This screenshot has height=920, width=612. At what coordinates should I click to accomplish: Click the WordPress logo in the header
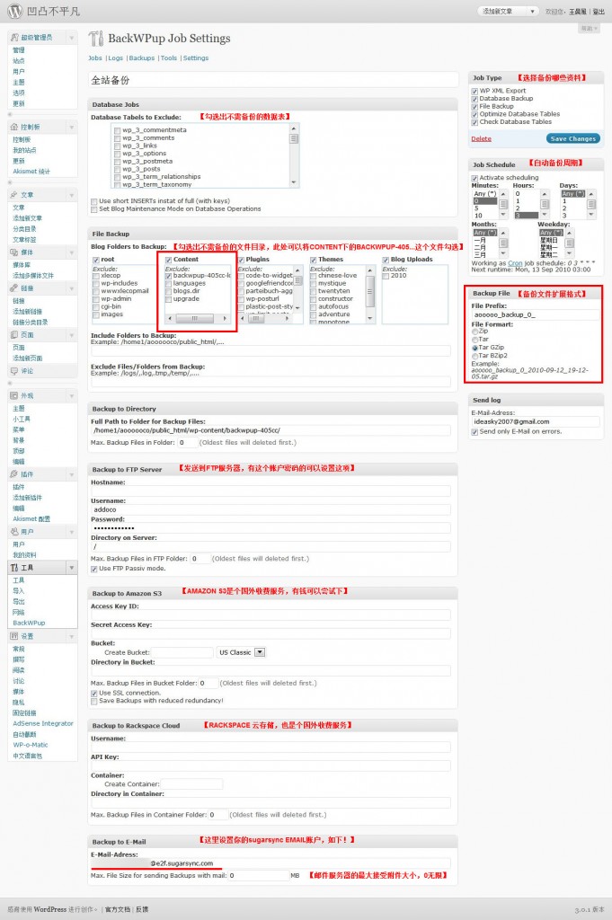point(14,11)
